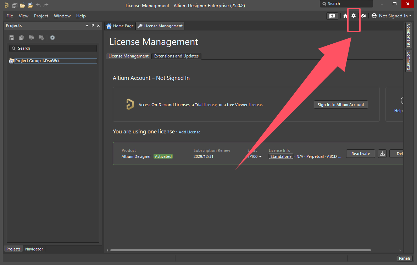Pin the Projects panel

[93, 26]
